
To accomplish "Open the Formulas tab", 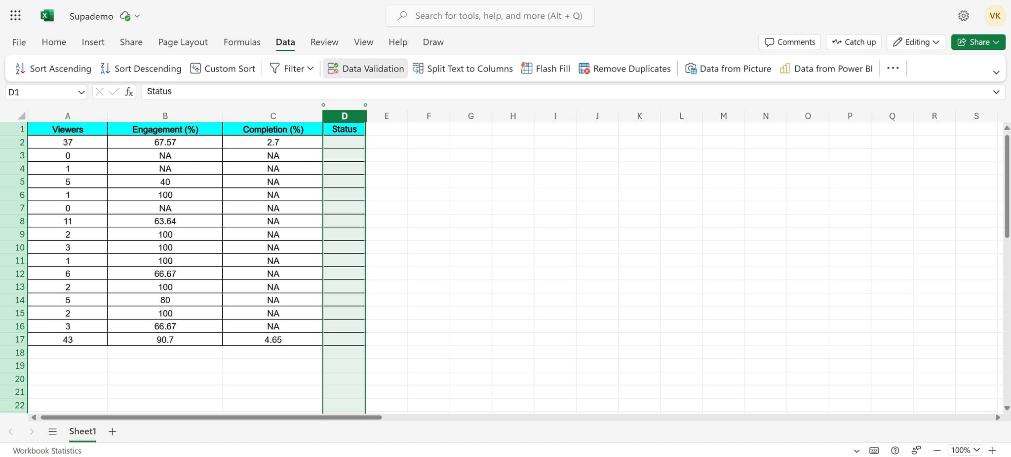I will pos(241,42).
